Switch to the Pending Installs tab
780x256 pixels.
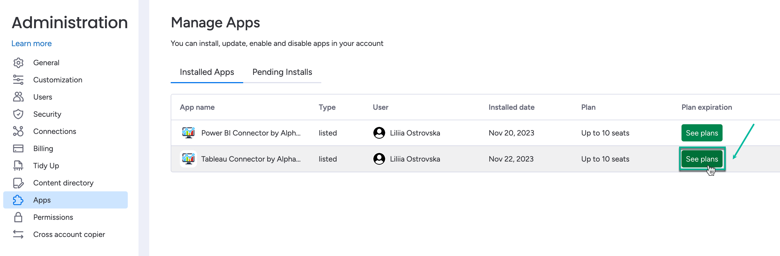282,72
